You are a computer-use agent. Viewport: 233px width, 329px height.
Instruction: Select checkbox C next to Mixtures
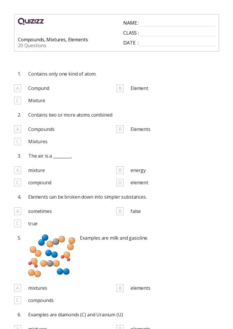[18, 142]
